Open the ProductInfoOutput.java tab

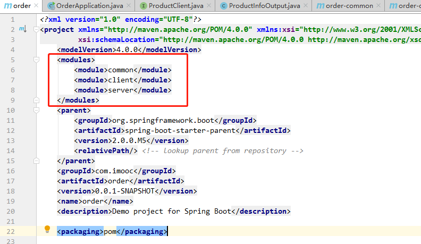click(264, 6)
